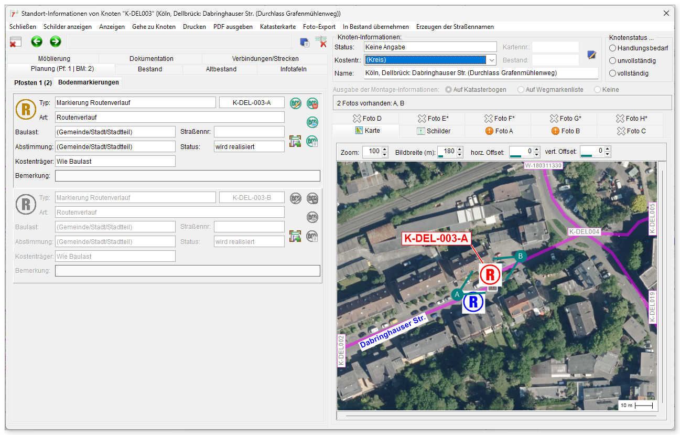Increase the Zoom value with stepper

pyautogui.click(x=384, y=150)
